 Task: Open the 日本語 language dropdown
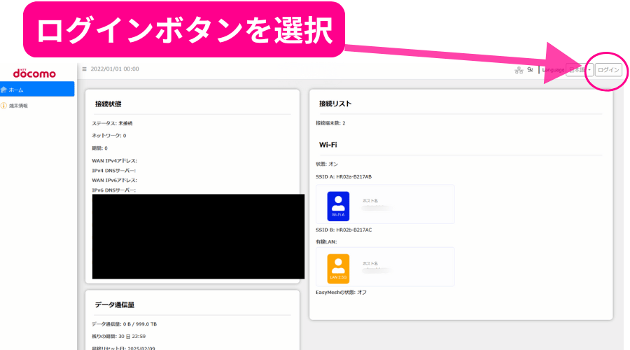tap(580, 70)
